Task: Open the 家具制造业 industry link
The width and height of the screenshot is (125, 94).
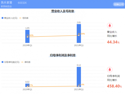Action: pos(6,6)
